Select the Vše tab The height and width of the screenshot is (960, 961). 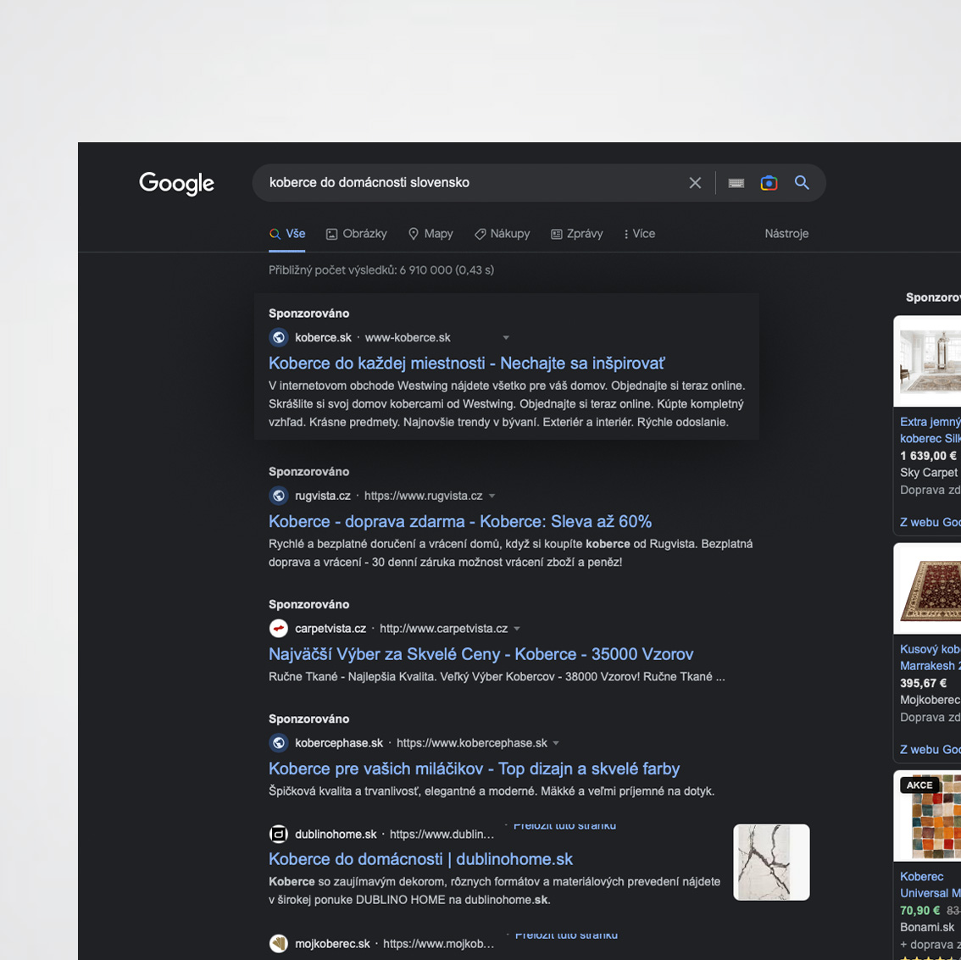coord(286,233)
